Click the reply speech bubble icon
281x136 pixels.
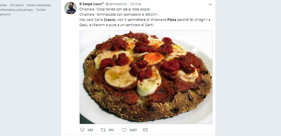point(82,130)
